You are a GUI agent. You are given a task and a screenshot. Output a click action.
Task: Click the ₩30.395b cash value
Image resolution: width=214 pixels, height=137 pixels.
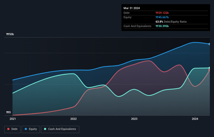click(162, 26)
